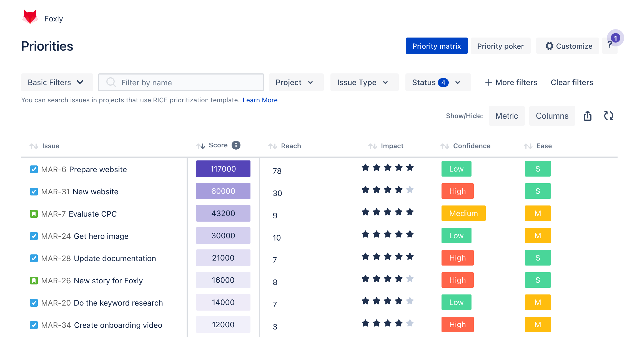Sort by Ease column arrows
The image size is (642, 337).
click(x=528, y=146)
